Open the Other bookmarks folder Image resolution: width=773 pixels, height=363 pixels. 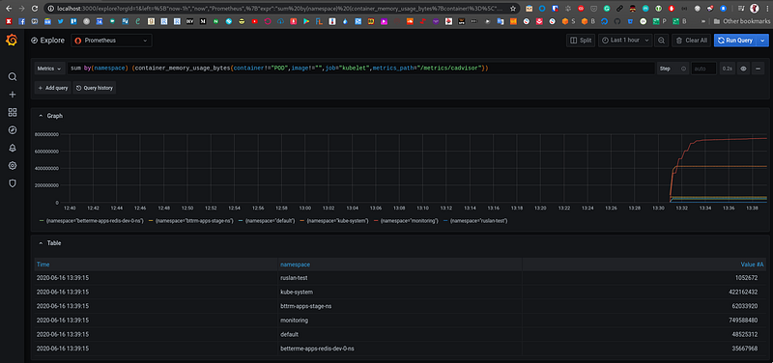(x=742, y=21)
